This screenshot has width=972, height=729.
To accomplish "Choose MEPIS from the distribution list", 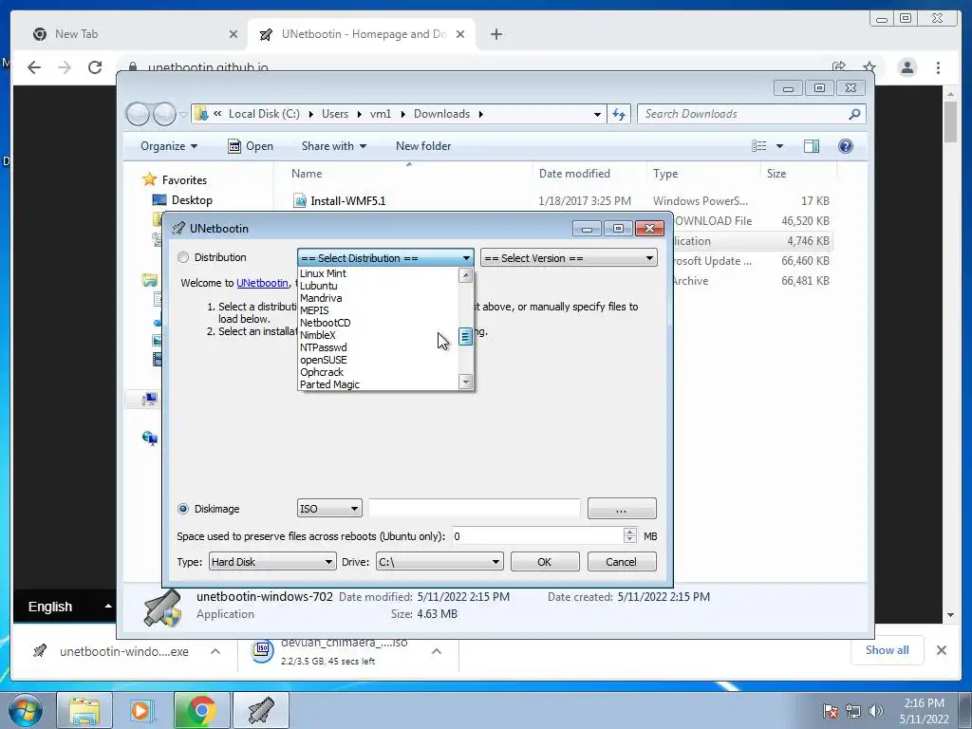I will [x=314, y=310].
